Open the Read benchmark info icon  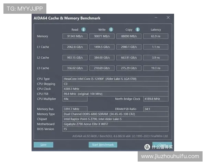pyautogui.click(x=83, y=30)
